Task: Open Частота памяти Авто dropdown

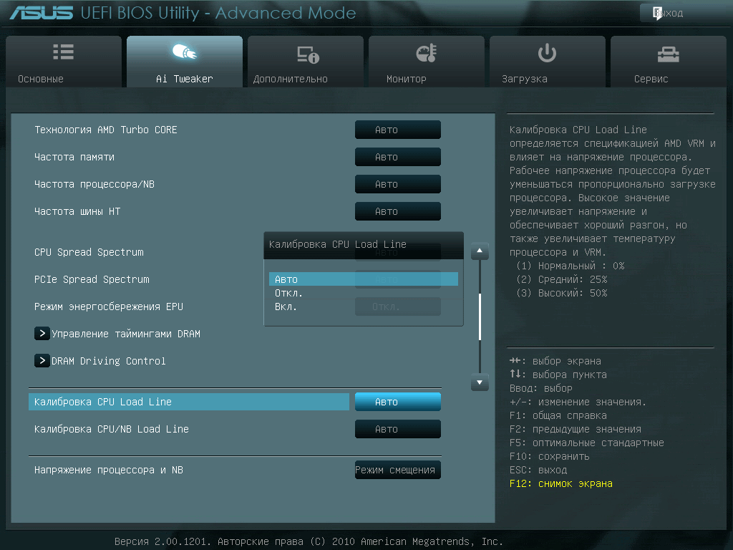Action: (x=398, y=157)
